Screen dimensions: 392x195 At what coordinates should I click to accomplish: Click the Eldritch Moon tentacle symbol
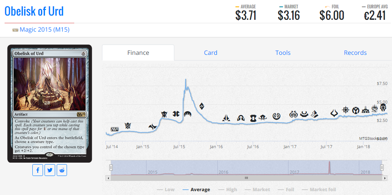263,117
